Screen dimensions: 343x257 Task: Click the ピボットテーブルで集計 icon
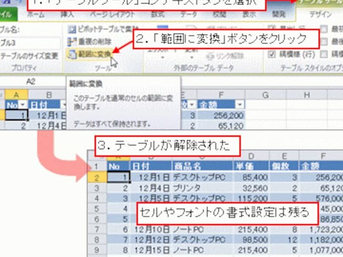pyautogui.click(x=72, y=30)
